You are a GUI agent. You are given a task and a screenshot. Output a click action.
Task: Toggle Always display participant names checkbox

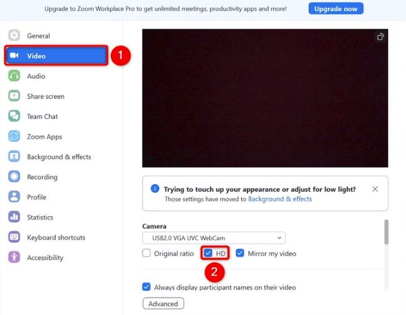146,286
